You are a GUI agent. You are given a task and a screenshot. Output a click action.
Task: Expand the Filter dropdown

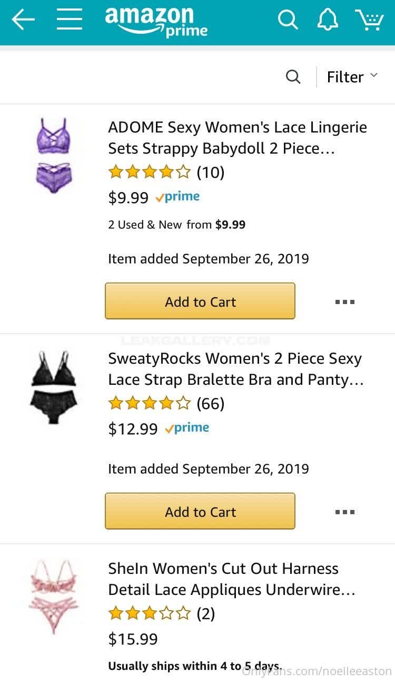click(x=352, y=77)
